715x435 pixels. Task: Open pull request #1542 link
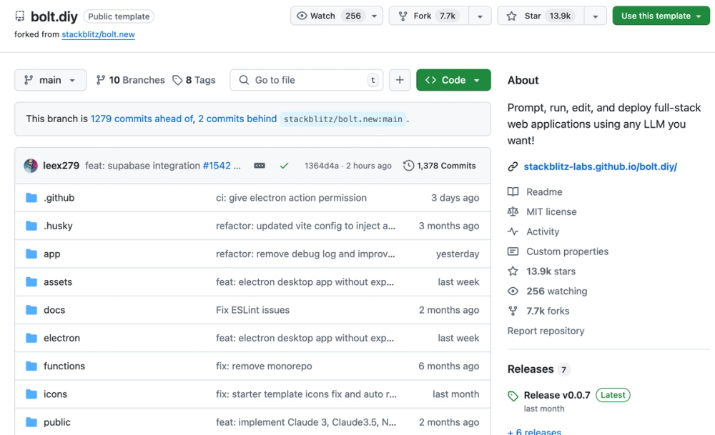coord(217,166)
